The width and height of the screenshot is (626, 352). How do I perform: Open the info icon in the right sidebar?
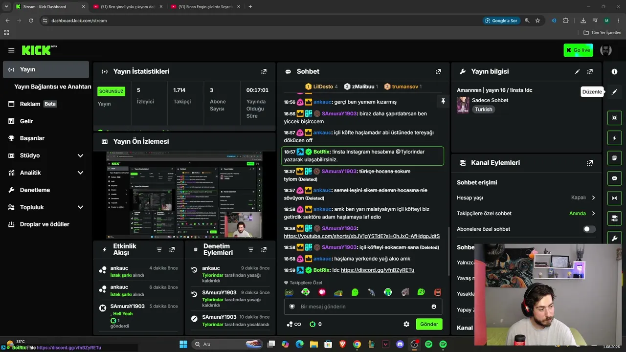(x=614, y=71)
